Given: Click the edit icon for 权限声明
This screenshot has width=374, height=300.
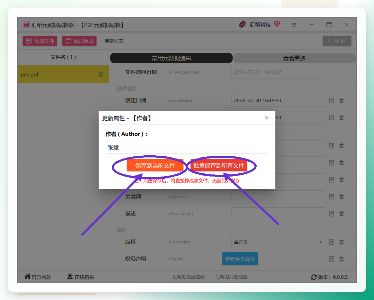Looking at the screenshot, I should click(332, 259).
